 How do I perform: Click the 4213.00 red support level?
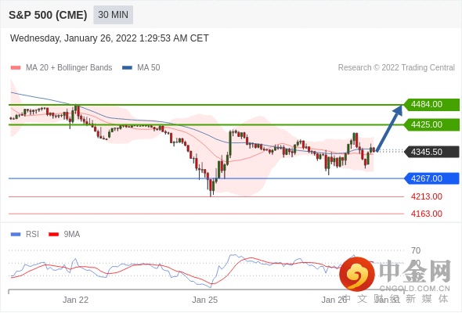click(427, 196)
